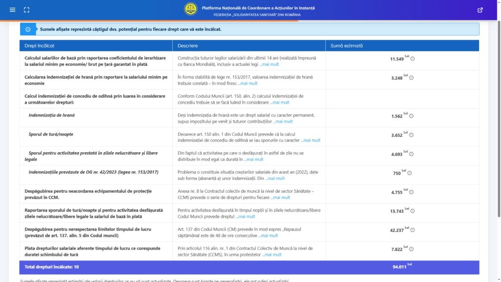Image resolution: width=501 pixels, height=282 pixels.
Task: Expand 'mai mult' for Din faptul că activitatea description
Action: [x=254, y=159]
